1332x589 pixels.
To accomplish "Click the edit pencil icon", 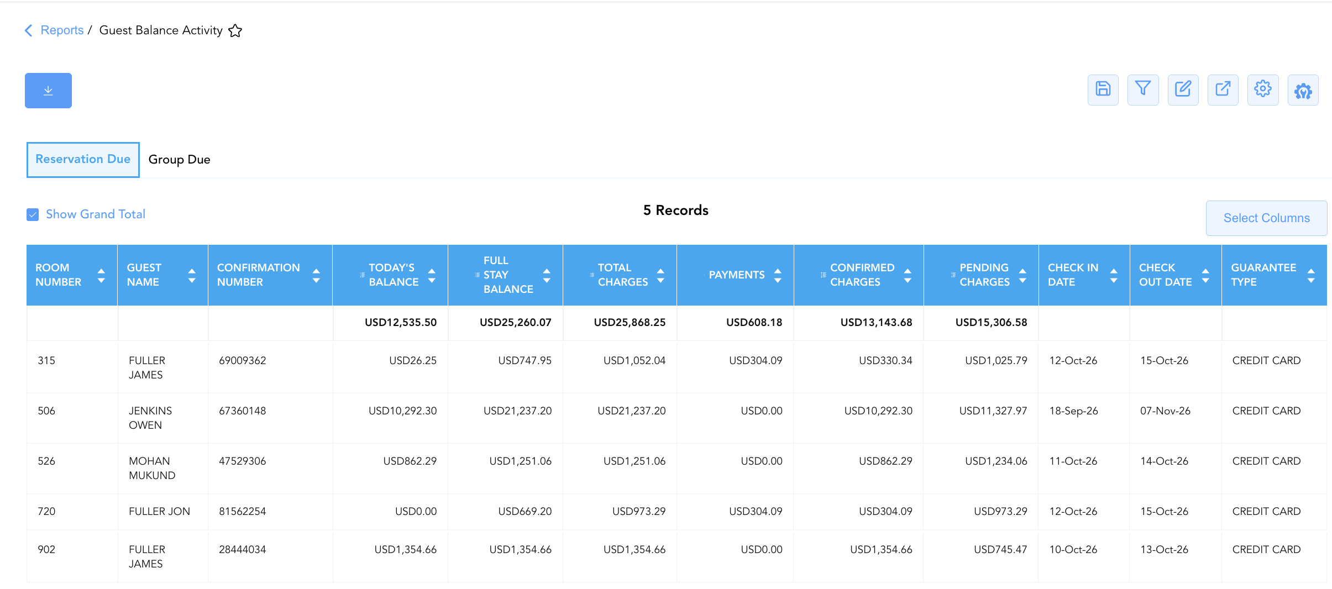I will coord(1183,90).
